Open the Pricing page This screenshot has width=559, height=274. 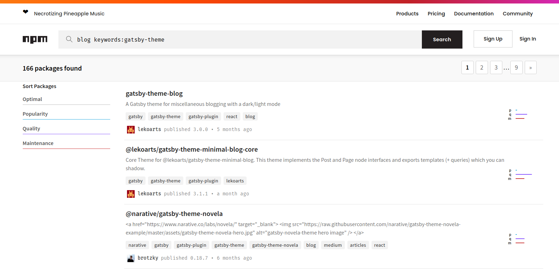436,14
